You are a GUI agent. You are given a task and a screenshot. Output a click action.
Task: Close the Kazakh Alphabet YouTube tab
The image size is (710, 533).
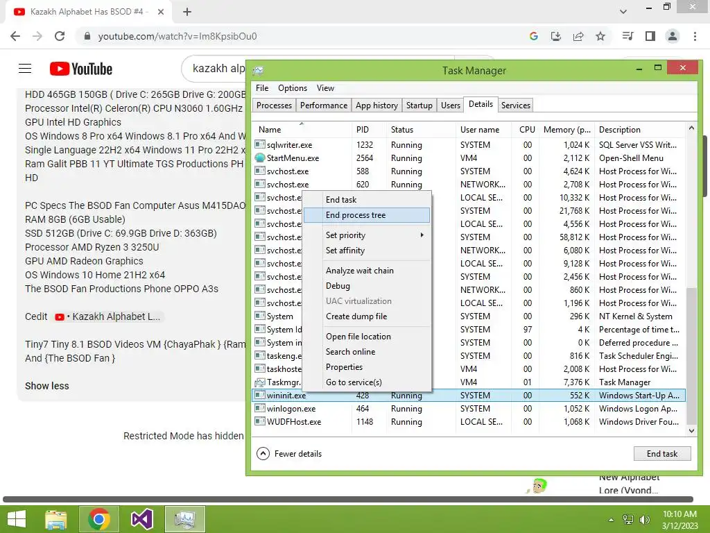(x=161, y=12)
